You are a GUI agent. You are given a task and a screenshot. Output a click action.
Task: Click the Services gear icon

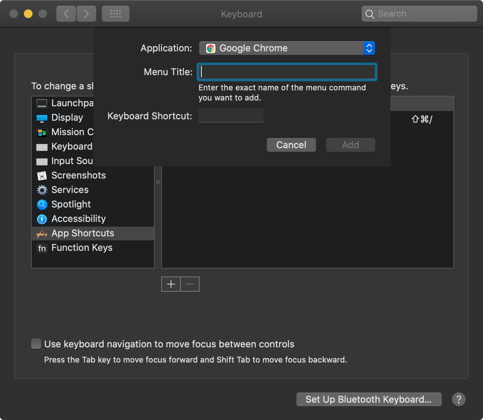point(42,190)
